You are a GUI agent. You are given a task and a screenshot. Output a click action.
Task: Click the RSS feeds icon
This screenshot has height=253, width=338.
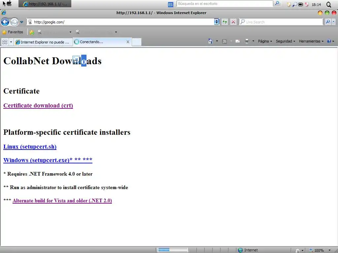coord(224,41)
